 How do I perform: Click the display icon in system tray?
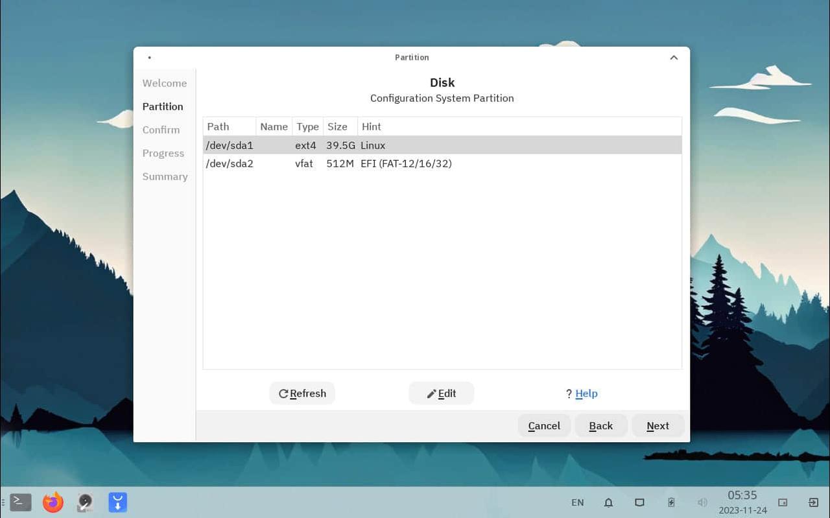pyautogui.click(x=639, y=502)
